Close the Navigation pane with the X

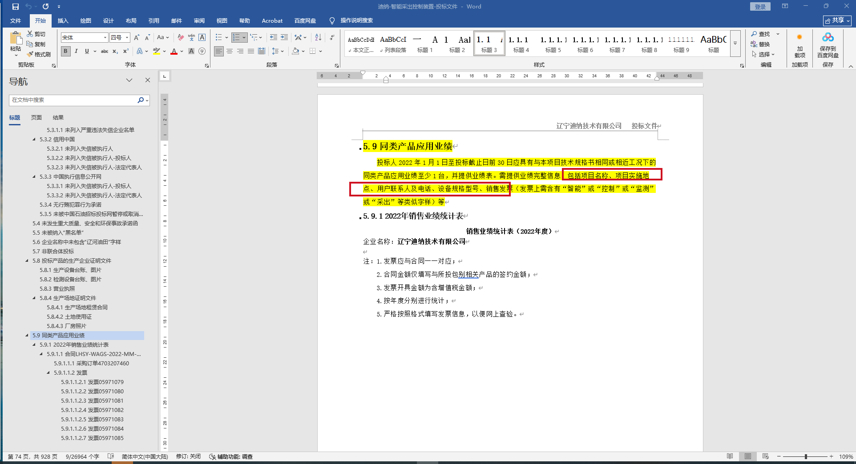[148, 80]
